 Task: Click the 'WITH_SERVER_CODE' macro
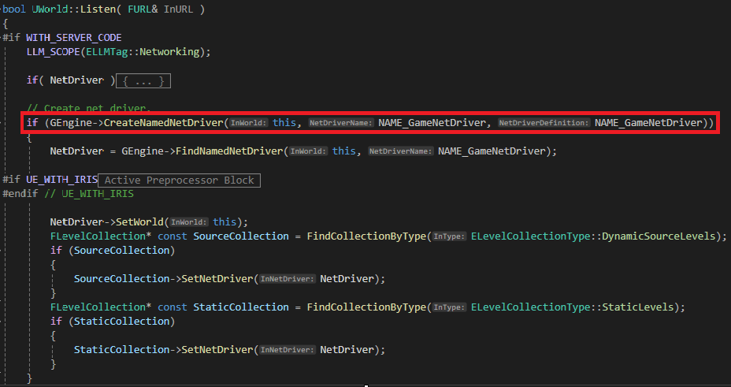coord(74,38)
